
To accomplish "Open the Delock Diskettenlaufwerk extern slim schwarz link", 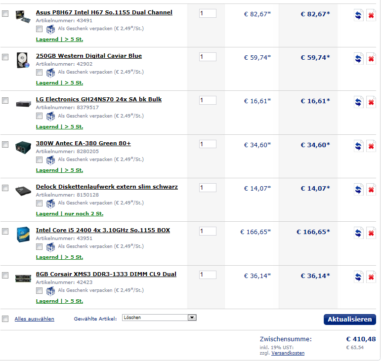I will (107, 187).
